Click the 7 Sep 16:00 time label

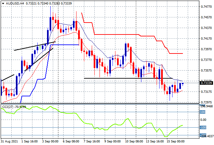[x=92, y=141]
